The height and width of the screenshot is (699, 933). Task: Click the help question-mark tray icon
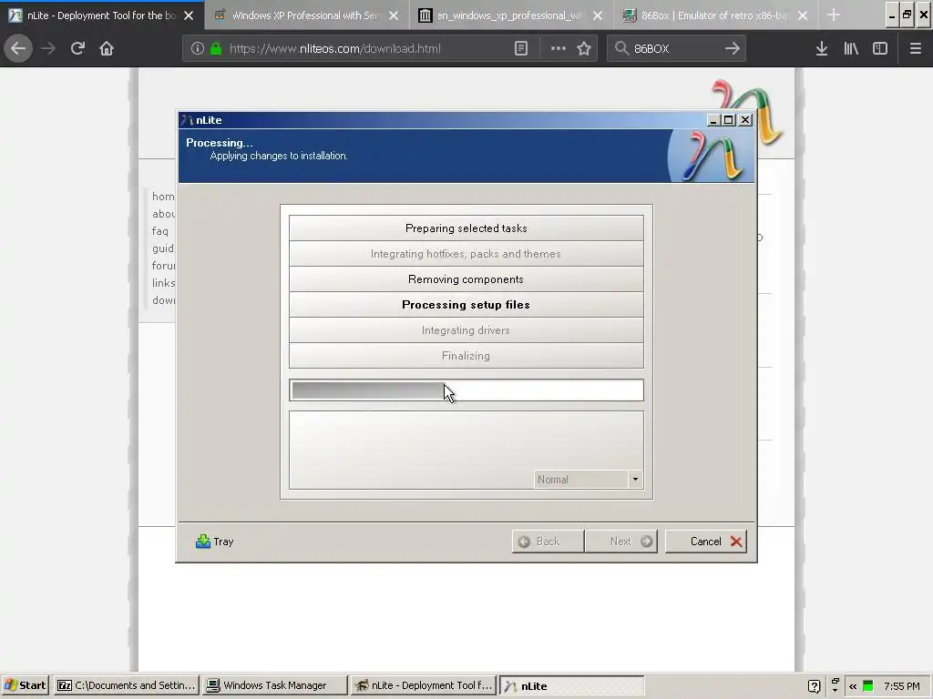(x=814, y=686)
